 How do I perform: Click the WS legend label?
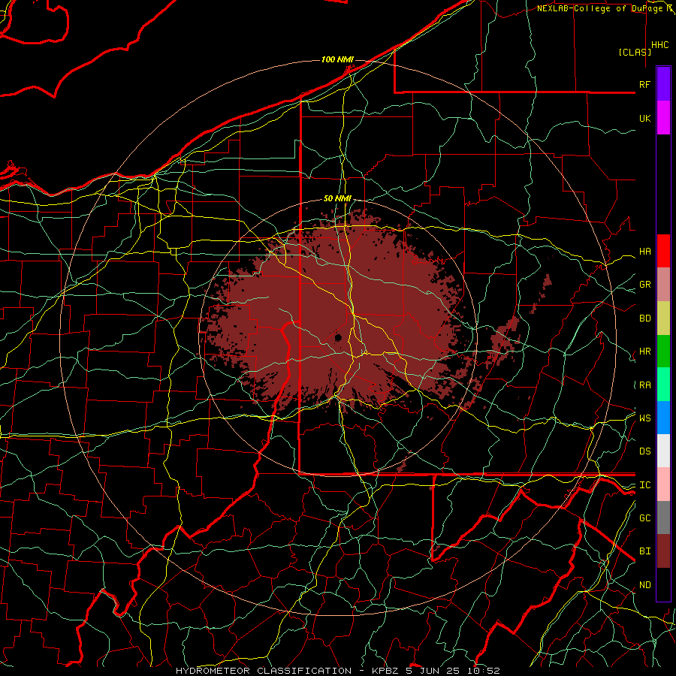(x=644, y=418)
